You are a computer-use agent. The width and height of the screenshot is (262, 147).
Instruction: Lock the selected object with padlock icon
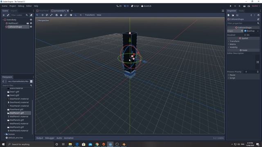pyautogui.click(x=61, y=15)
